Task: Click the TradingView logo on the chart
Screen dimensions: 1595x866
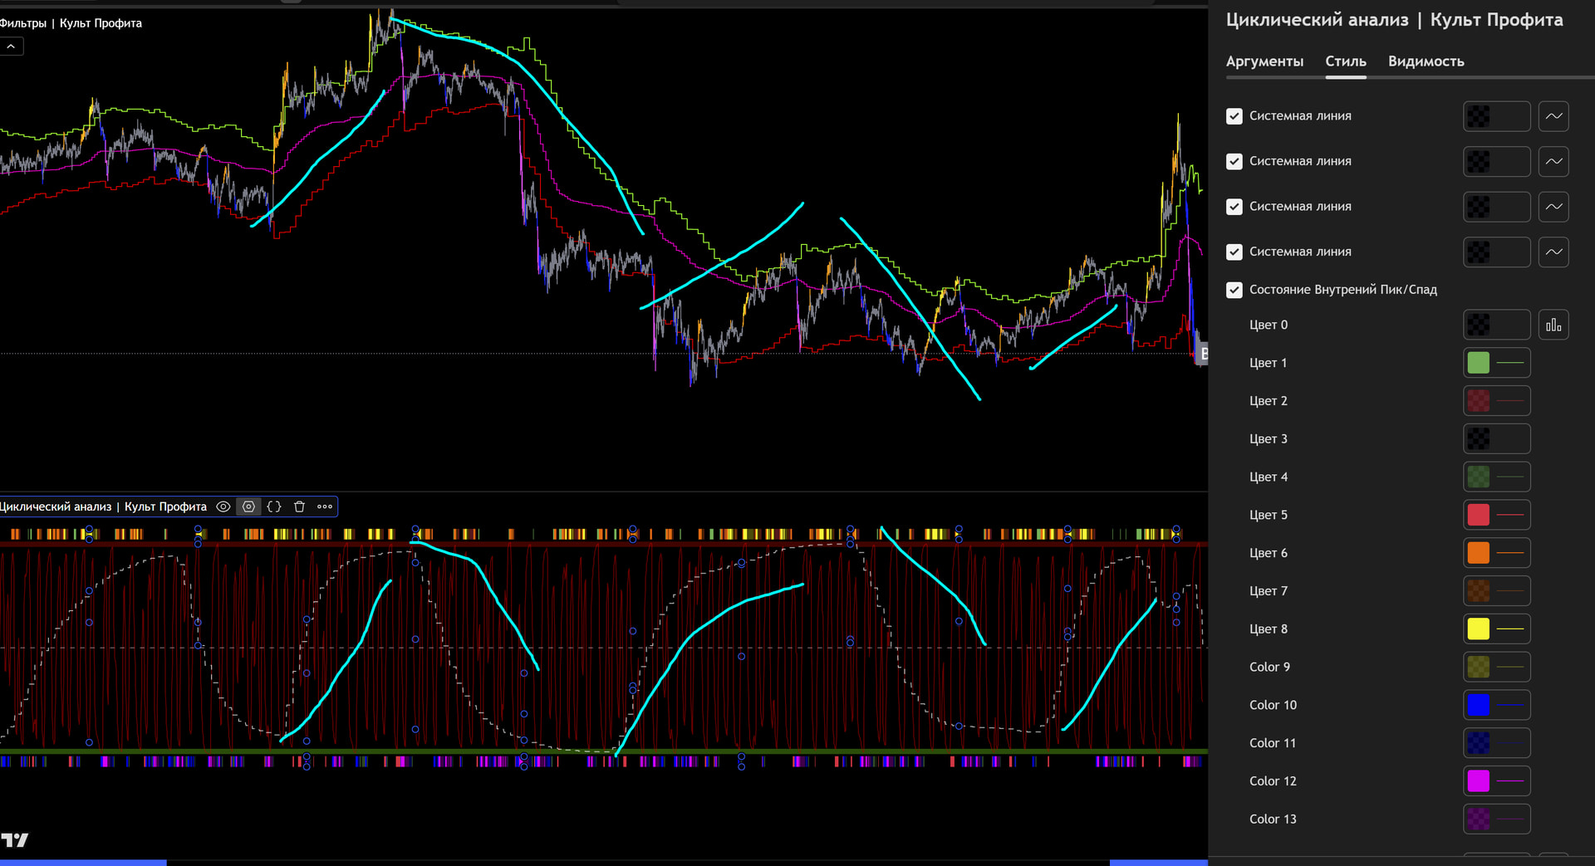Action: 15,840
